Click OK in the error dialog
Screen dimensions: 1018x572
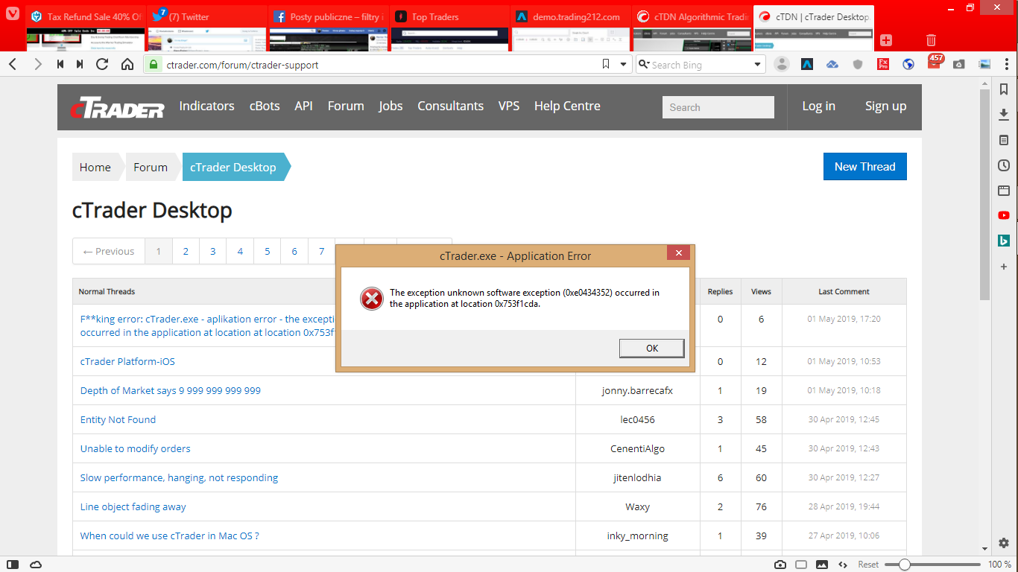(651, 348)
